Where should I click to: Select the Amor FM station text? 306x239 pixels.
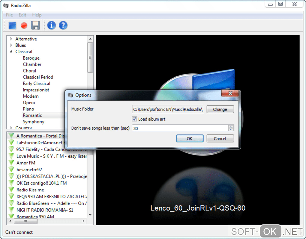coord(26,163)
